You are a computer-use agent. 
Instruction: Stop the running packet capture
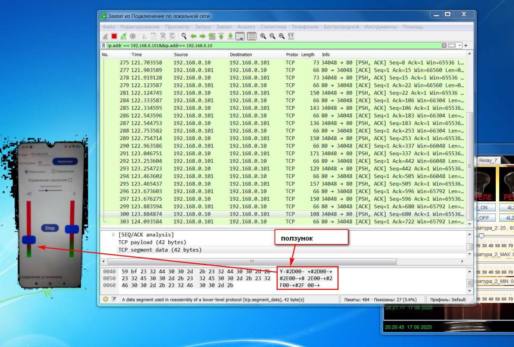pos(114,37)
